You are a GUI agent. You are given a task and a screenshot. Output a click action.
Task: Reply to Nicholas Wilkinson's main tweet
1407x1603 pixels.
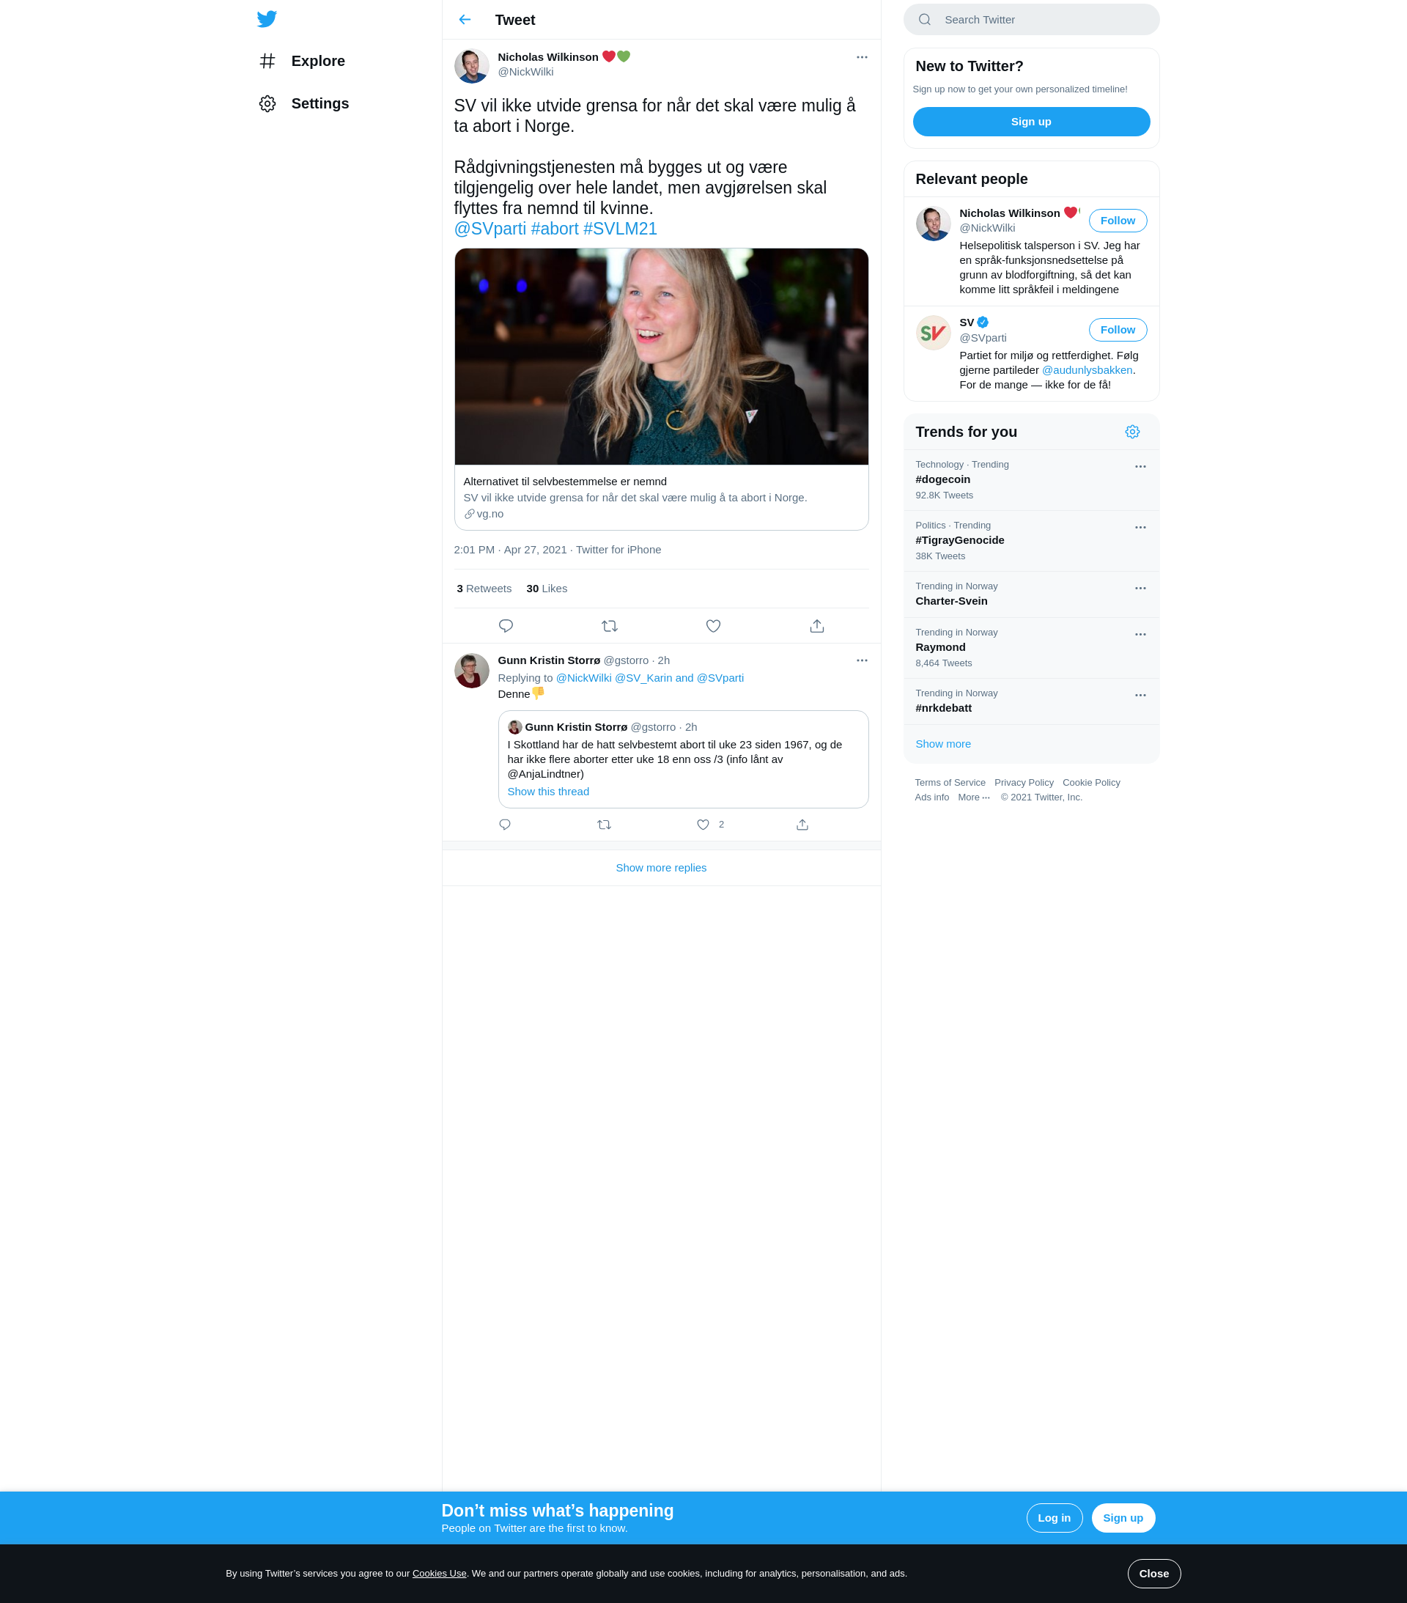point(506,626)
